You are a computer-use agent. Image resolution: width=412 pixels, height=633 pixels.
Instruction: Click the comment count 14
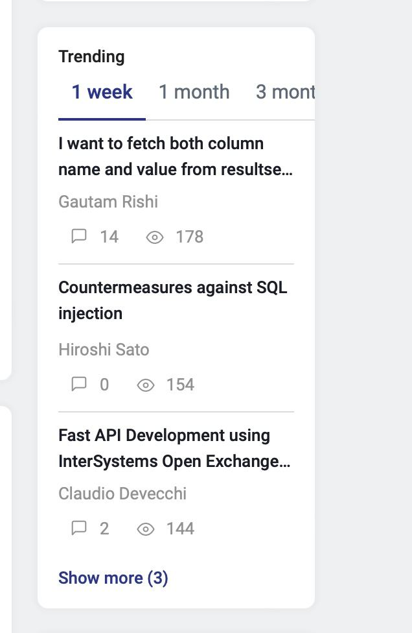point(109,237)
